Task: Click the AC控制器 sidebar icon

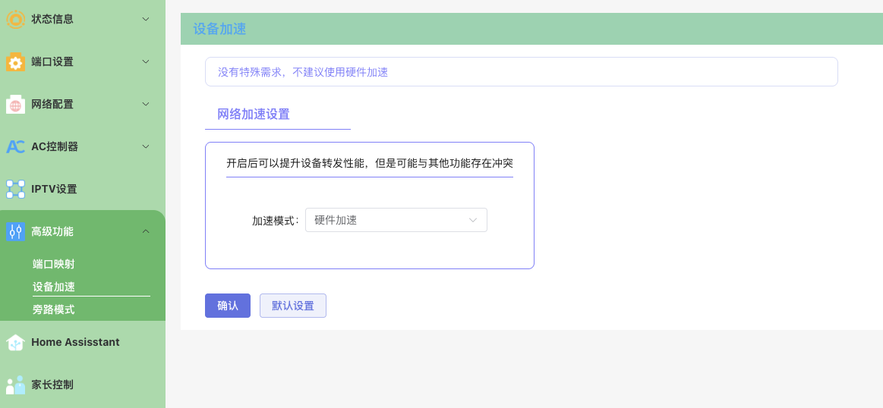Action: [x=15, y=146]
